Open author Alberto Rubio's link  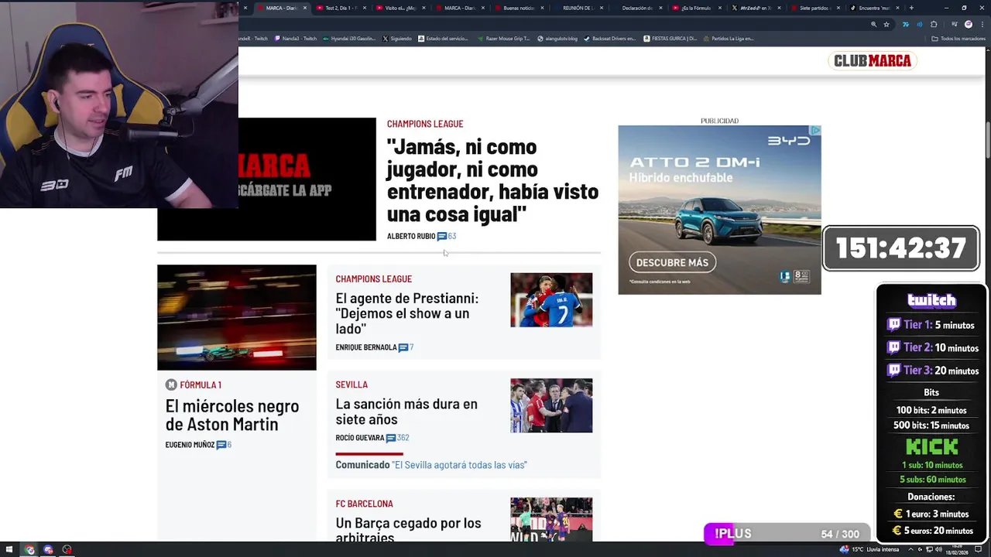click(x=411, y=236)
